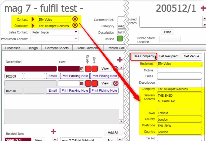Click the arrow icon next to Company field
Screen dimensions: 206x141
coord(33,26)
